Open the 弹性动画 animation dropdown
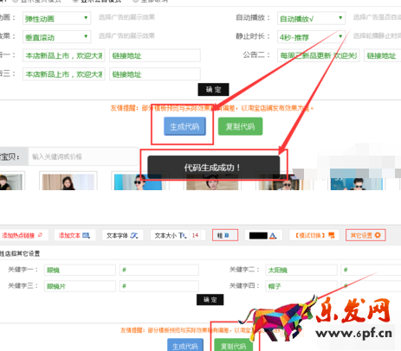This screenshot has height=351, width=401. [x=56, y=18]
